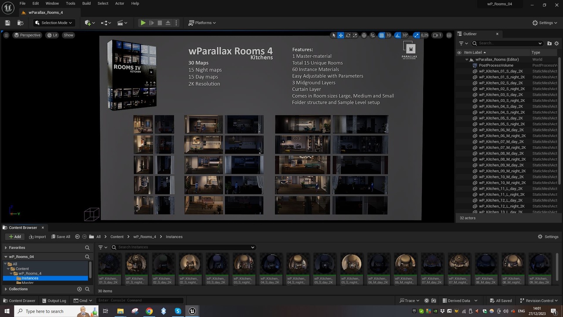
Task: Click the Add button in Content Browser
Action: [15, 237]
